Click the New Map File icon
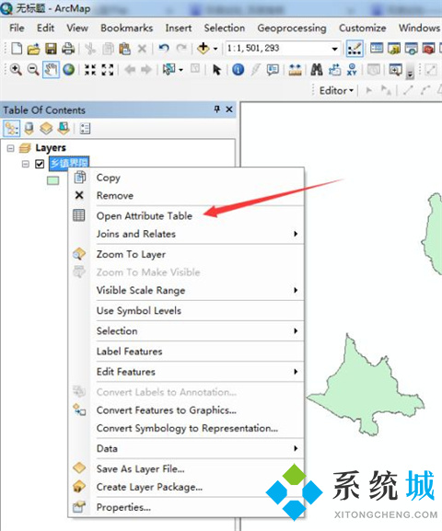442x531 pixels. (x=17, y=49)
